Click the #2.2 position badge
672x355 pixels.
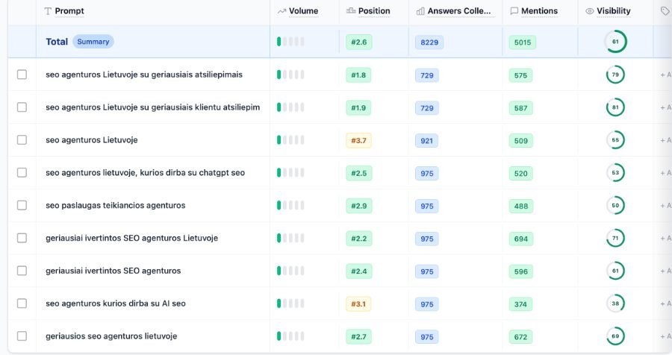click(x=359, y=239)
